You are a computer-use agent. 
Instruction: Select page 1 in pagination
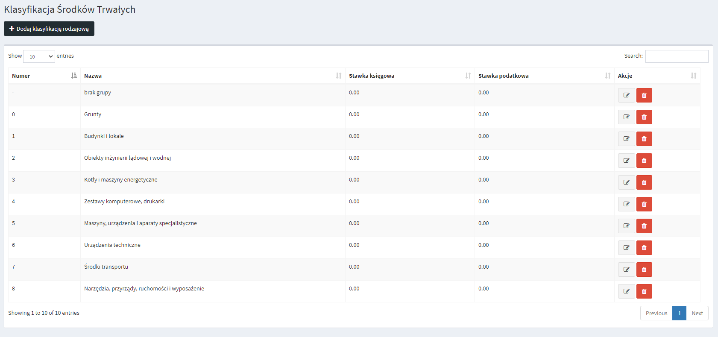pyautogui.click(x=679, y=313)
